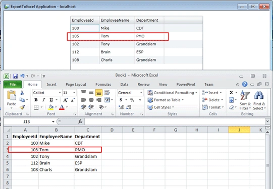
Task: Expand the Format as Table menu
Action: click(x=166, y=100)
